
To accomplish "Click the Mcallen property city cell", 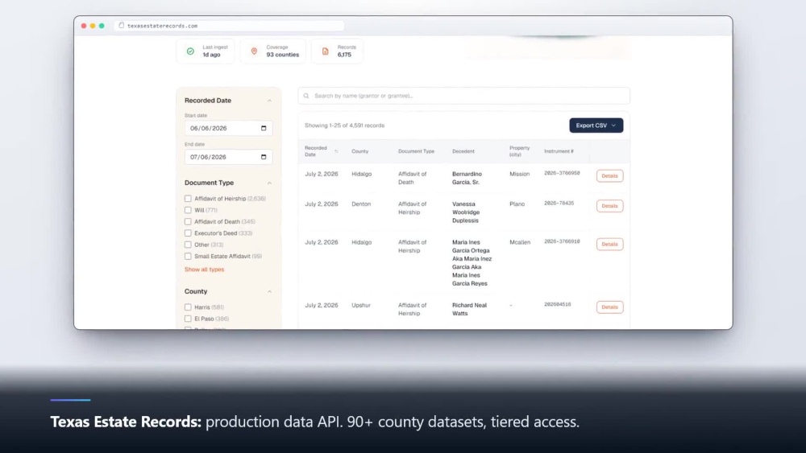I will click(520, 243).
